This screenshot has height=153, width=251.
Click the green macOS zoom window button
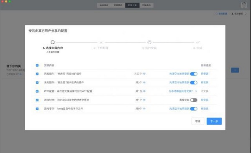pos(10,1)
